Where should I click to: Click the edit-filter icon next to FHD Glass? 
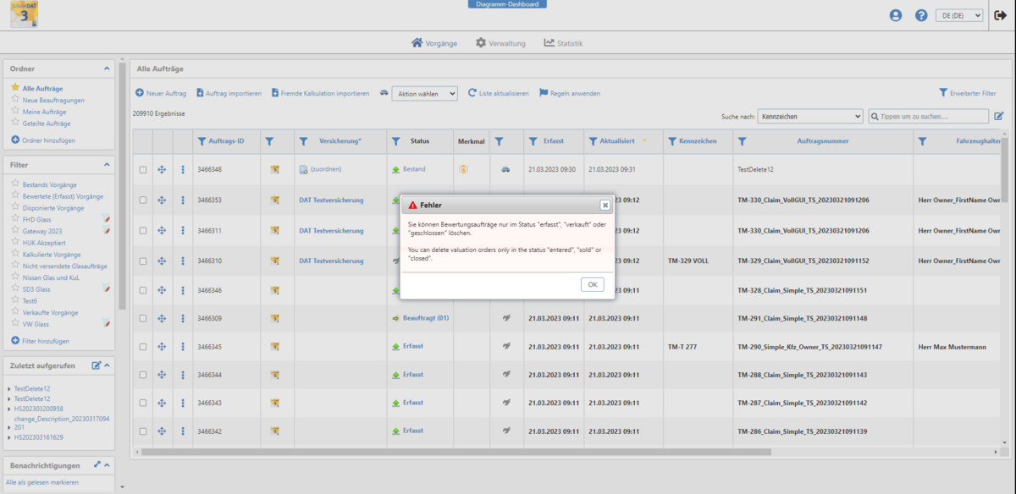(107, 219)
